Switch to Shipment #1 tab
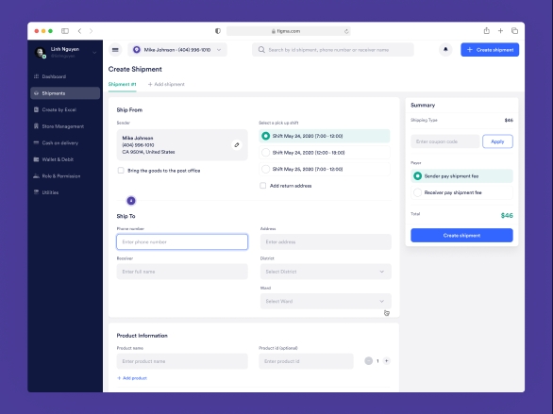The image size is (553, 414). [122, 84]
